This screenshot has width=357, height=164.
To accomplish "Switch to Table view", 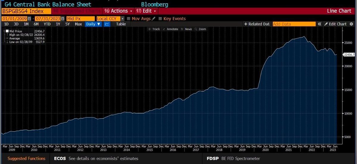I will click(121, 24).
